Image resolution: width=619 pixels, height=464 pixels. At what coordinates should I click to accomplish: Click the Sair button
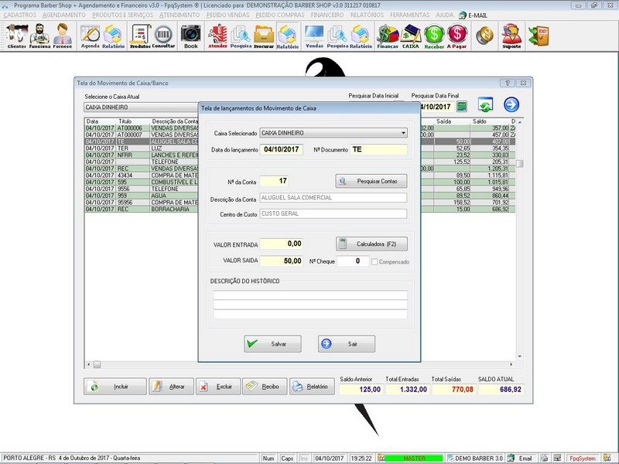coord(346,344)
